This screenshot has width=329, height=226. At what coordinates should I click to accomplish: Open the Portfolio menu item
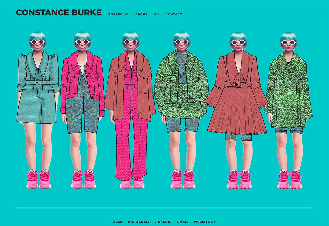118,15
